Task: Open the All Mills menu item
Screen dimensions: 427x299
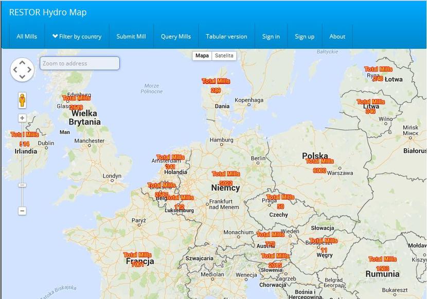Action: coord(27,37)
